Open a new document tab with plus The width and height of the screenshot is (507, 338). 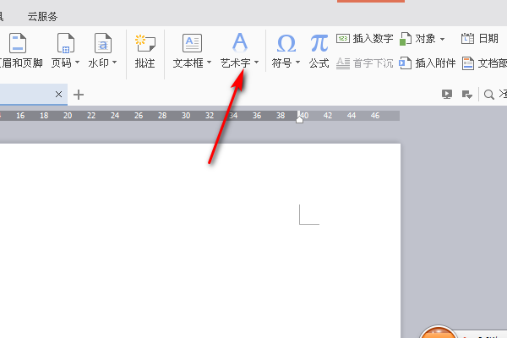pyautogui.click(x=79, y=95)
